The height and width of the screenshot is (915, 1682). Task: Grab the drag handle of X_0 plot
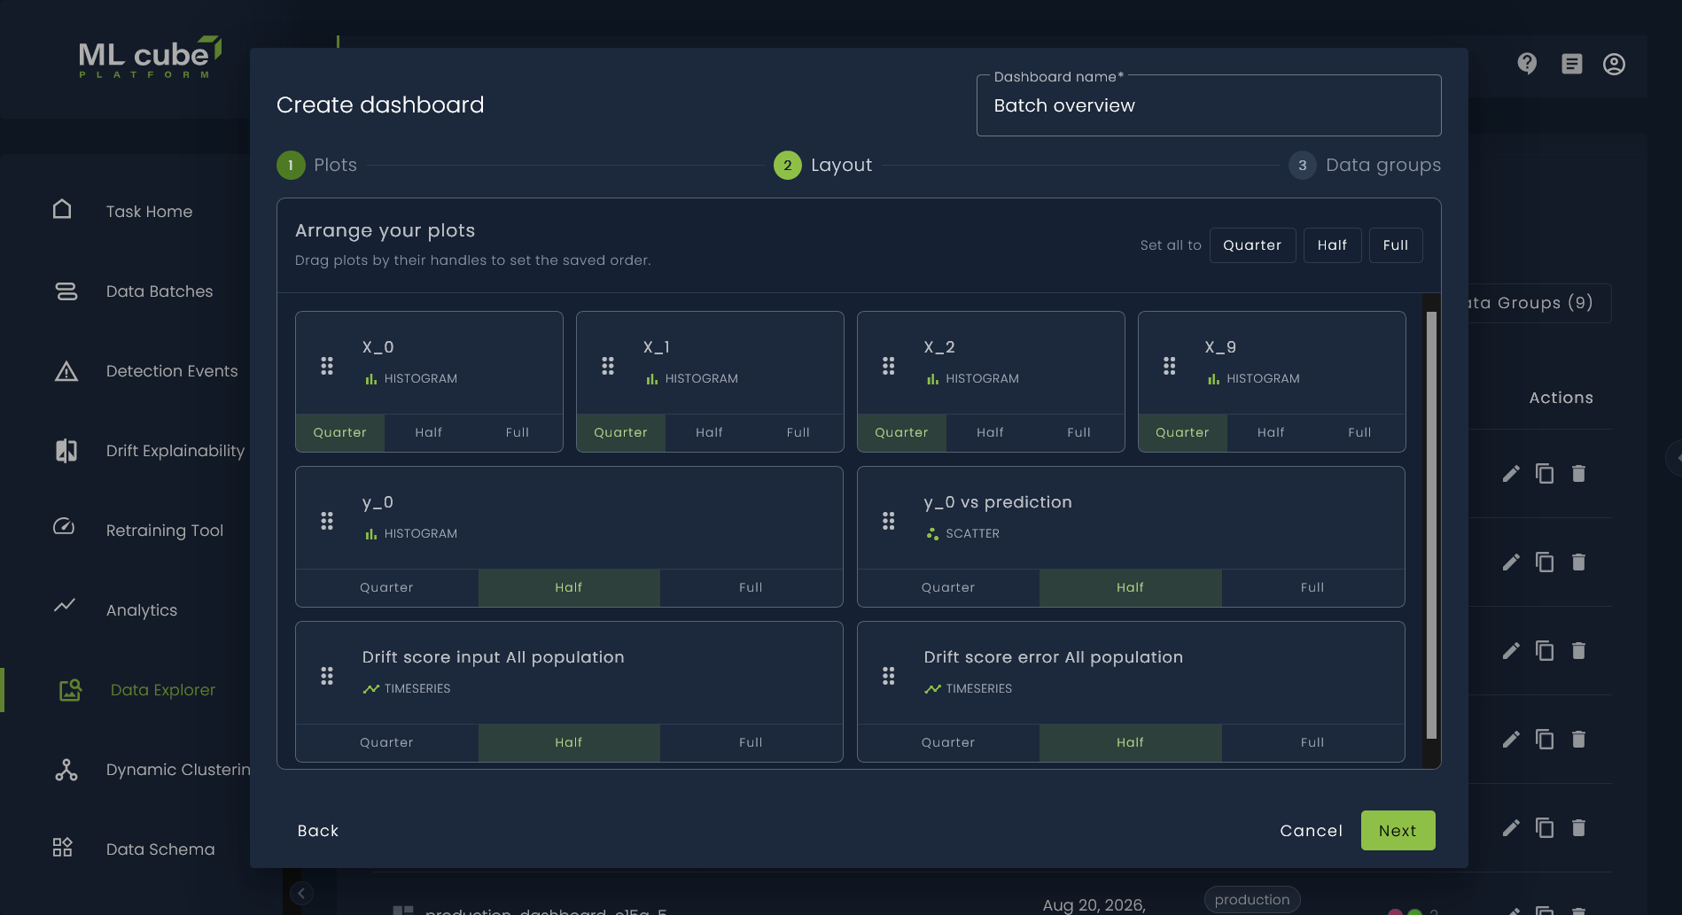click(x=327, y=366)
